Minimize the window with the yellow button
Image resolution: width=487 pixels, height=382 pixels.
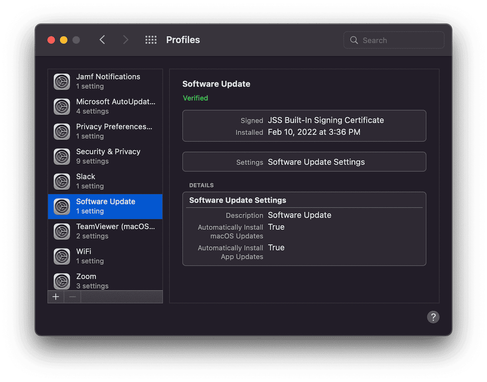pos(64,40)
